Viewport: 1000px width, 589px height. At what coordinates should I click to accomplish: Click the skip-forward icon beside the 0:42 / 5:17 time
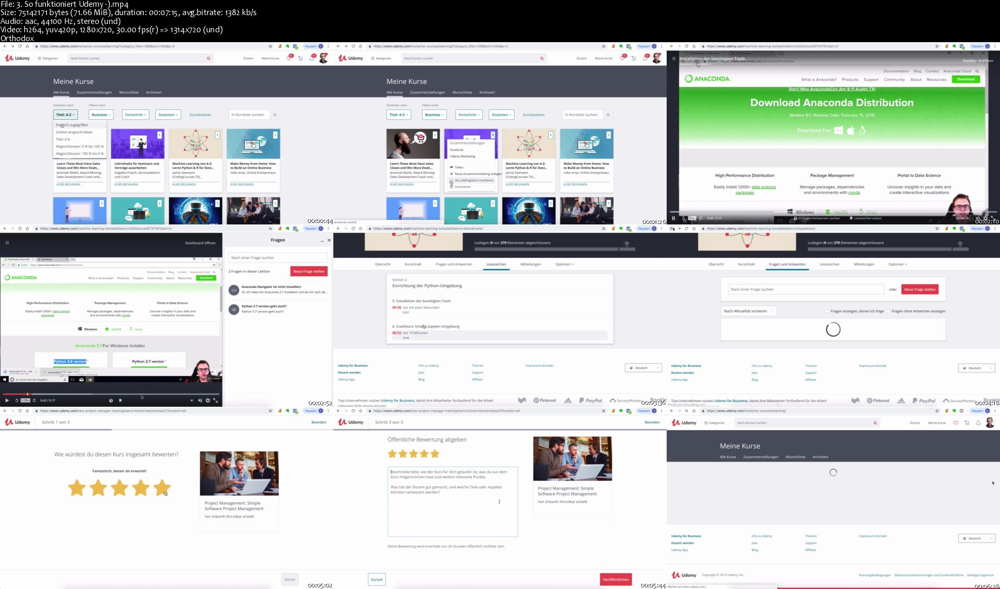[x=34, y=400]
